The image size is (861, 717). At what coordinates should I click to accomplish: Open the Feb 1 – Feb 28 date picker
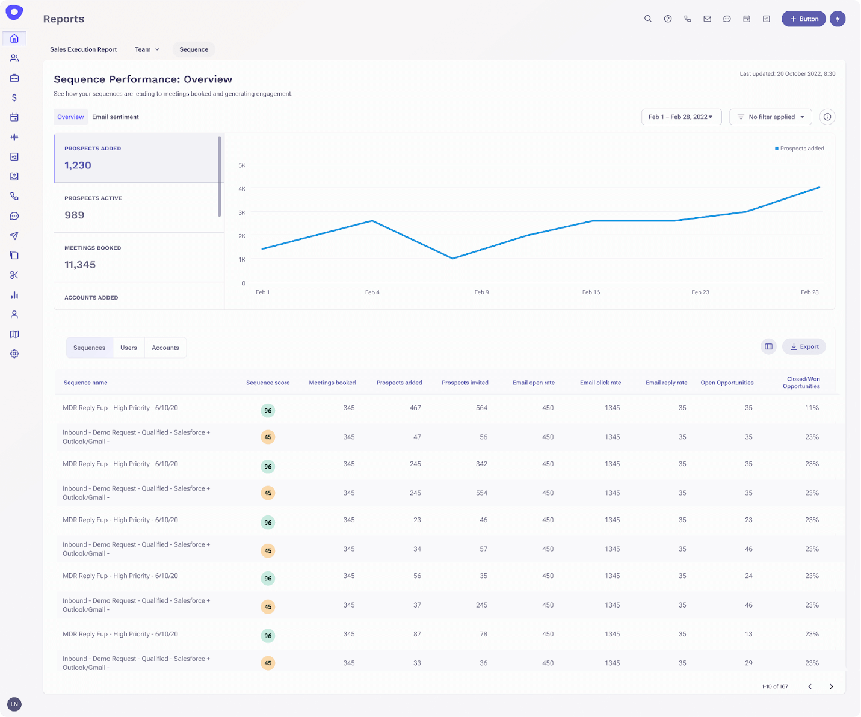pyautogui.click(x=681, y=117)
